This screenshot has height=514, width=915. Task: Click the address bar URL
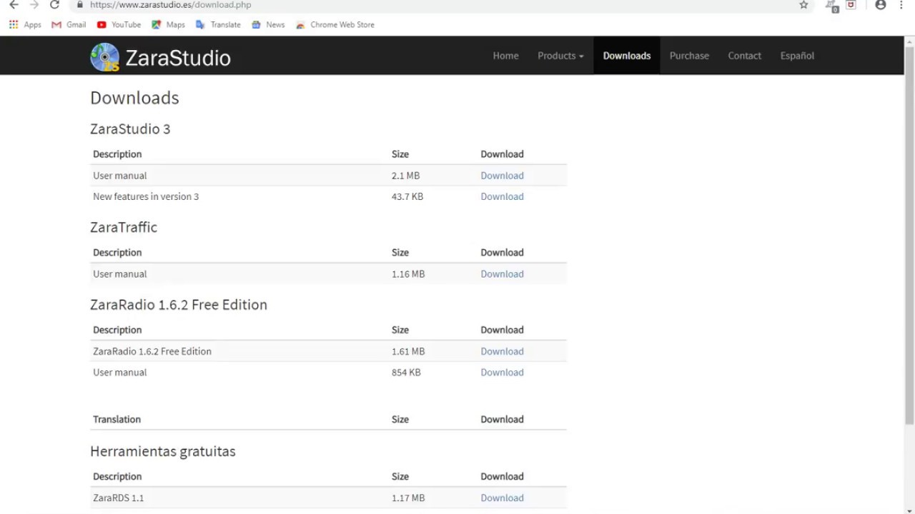[170, 5]
